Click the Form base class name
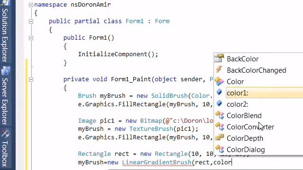 (x=162, y=21)
